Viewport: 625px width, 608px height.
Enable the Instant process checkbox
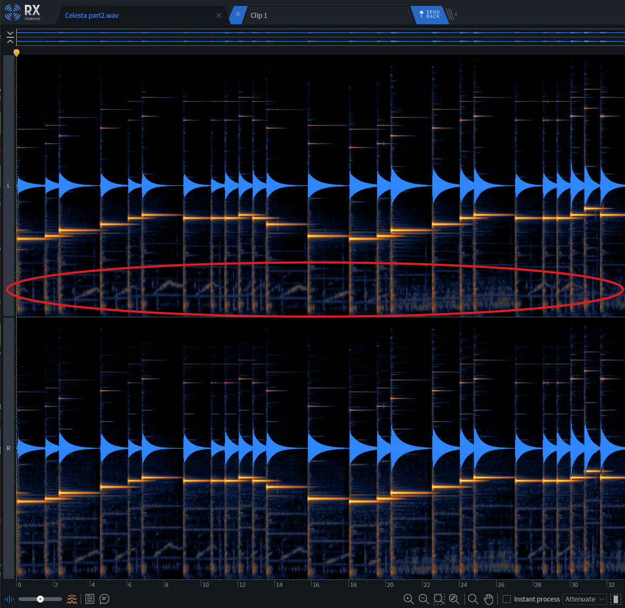506,599
